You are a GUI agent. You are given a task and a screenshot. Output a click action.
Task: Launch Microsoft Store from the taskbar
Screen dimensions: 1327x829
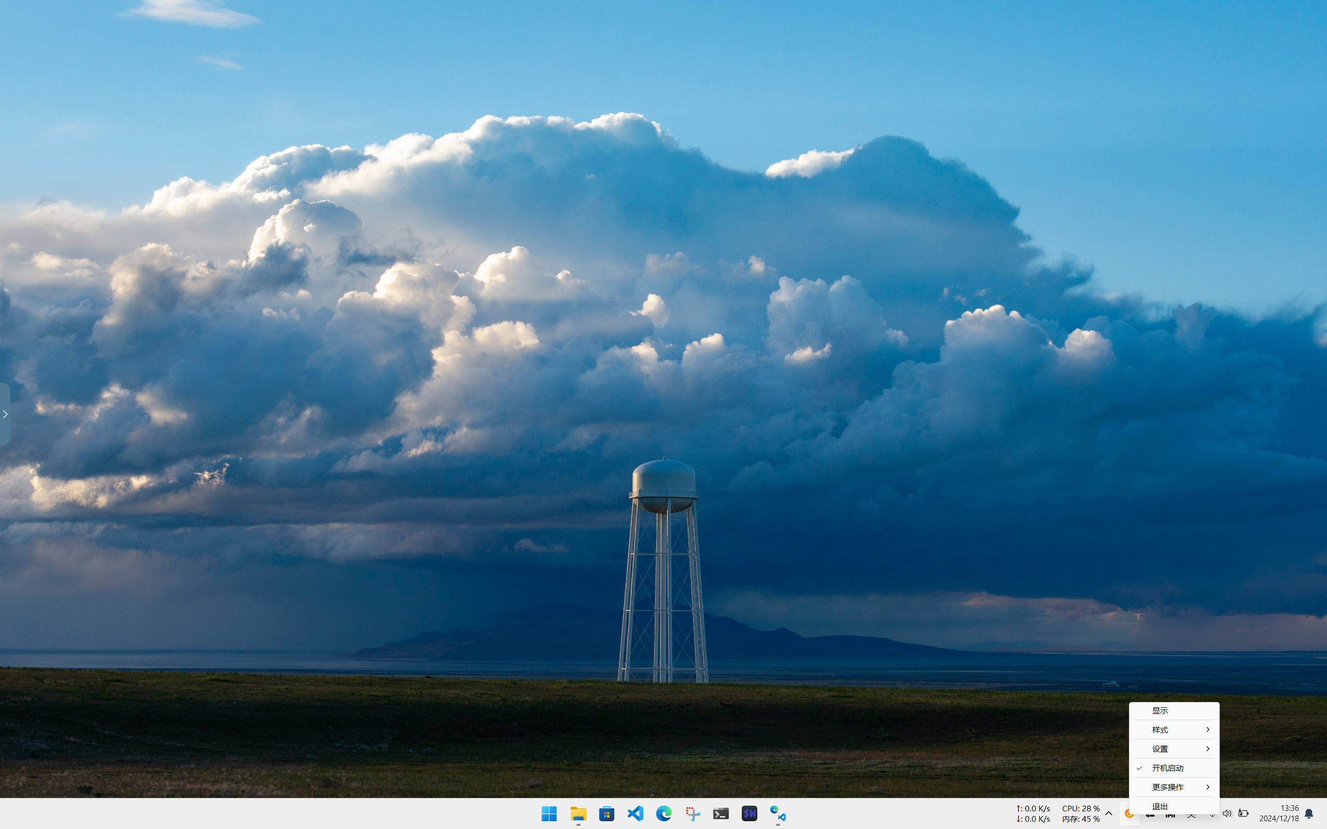606,813
